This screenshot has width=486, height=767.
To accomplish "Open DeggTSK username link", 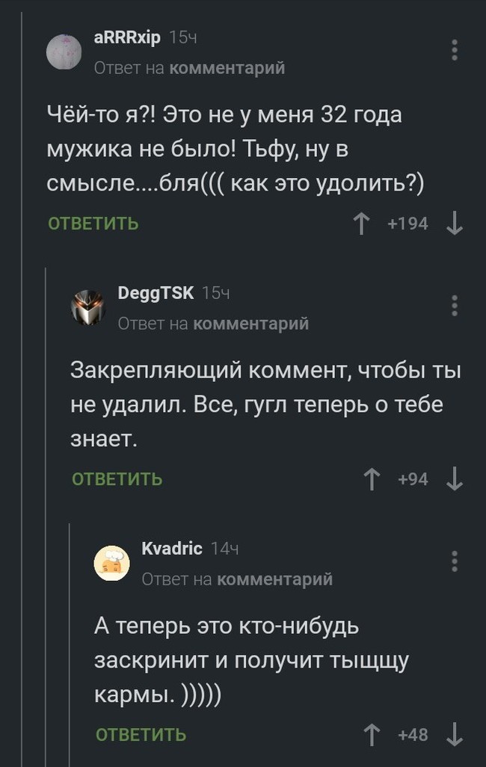I will (x=156, y=293).
